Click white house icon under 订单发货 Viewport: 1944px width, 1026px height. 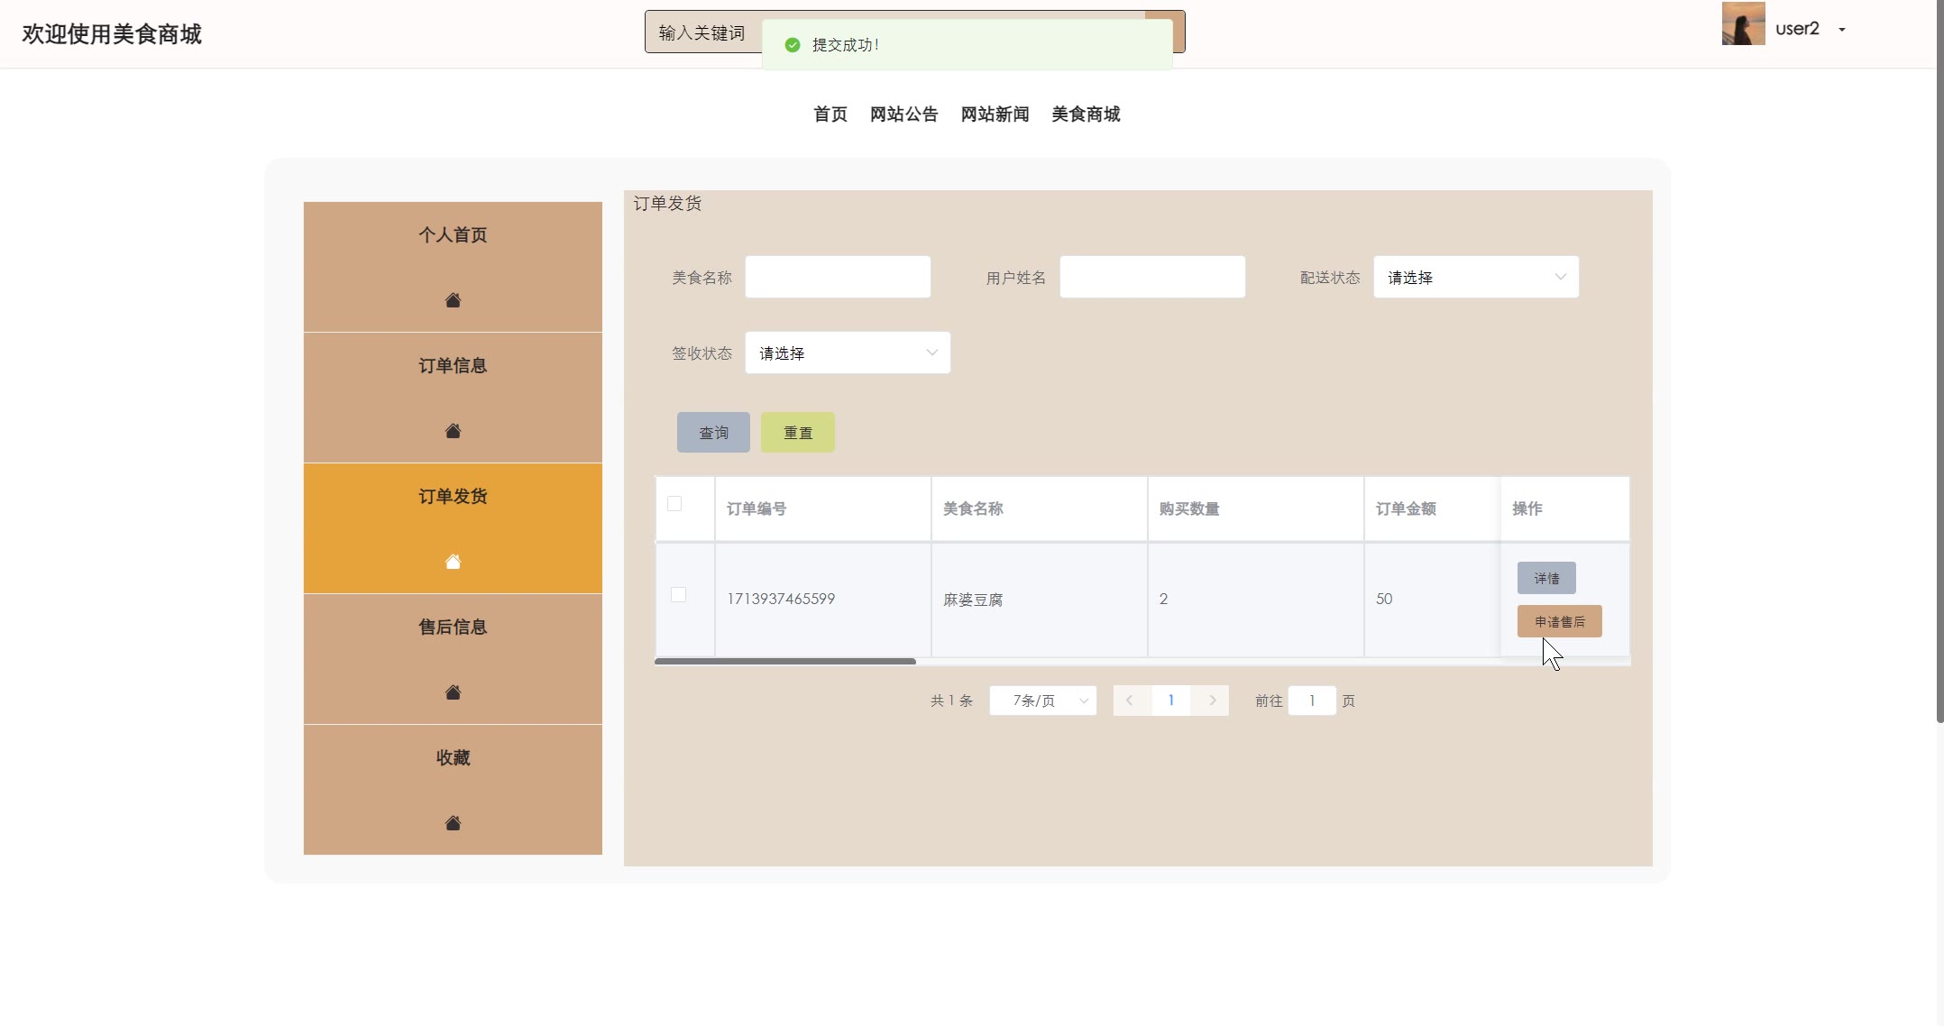coord(453,562)
